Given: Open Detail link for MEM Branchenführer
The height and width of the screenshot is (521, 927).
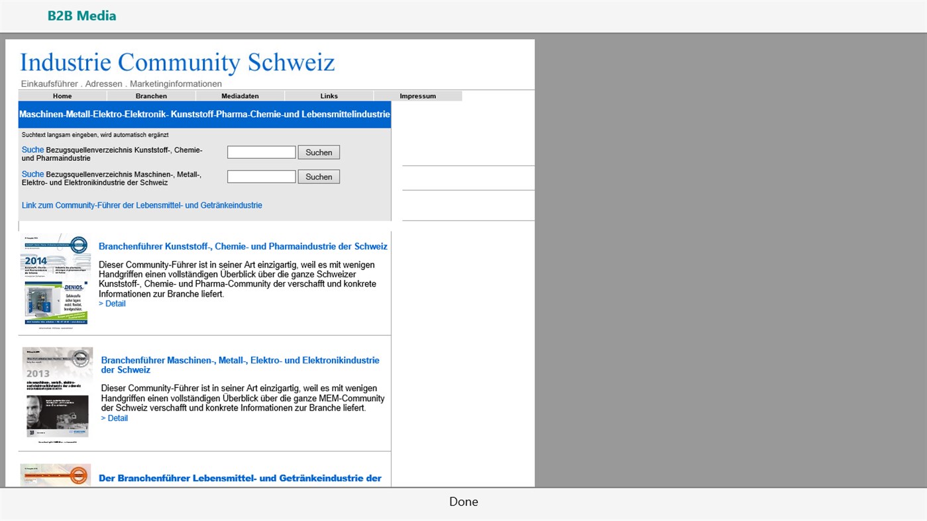Looking at the screenshot, I should click(114, 418).
